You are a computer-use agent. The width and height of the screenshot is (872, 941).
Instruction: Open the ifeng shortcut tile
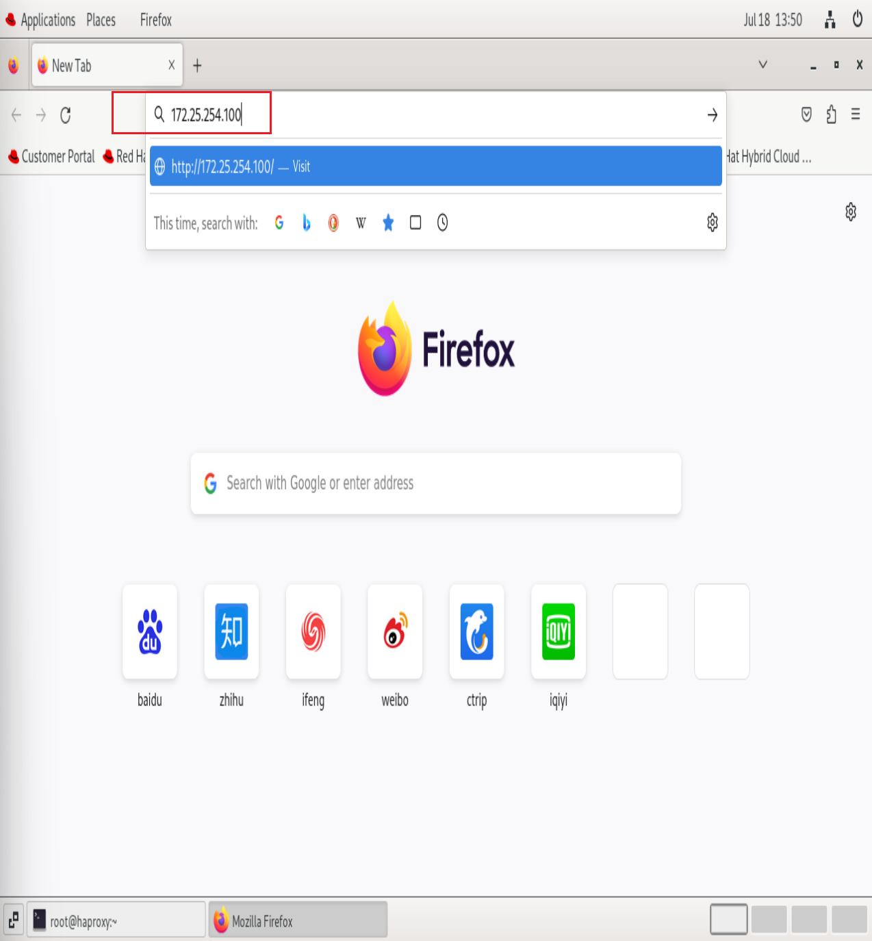tap(313, 631)
